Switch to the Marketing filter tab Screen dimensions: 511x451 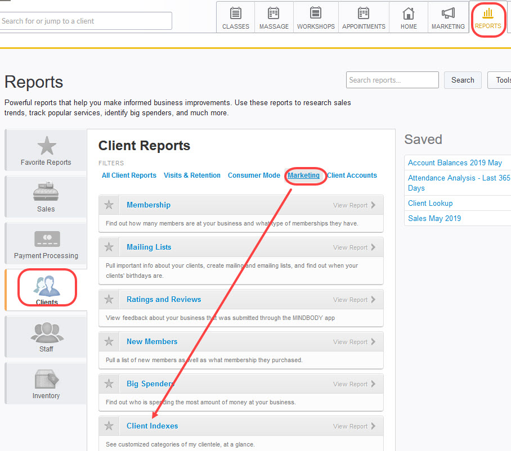coord(304,175)
